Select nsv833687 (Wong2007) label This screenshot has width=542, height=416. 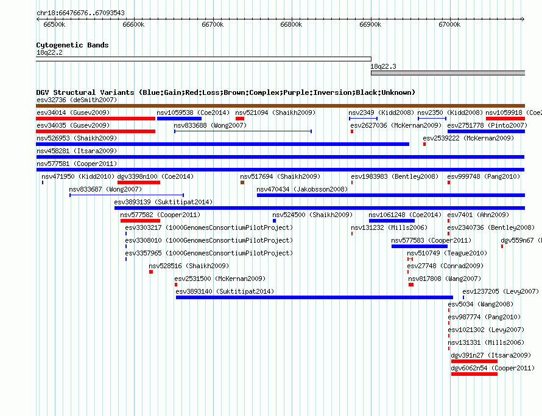(x=105, y=189)
